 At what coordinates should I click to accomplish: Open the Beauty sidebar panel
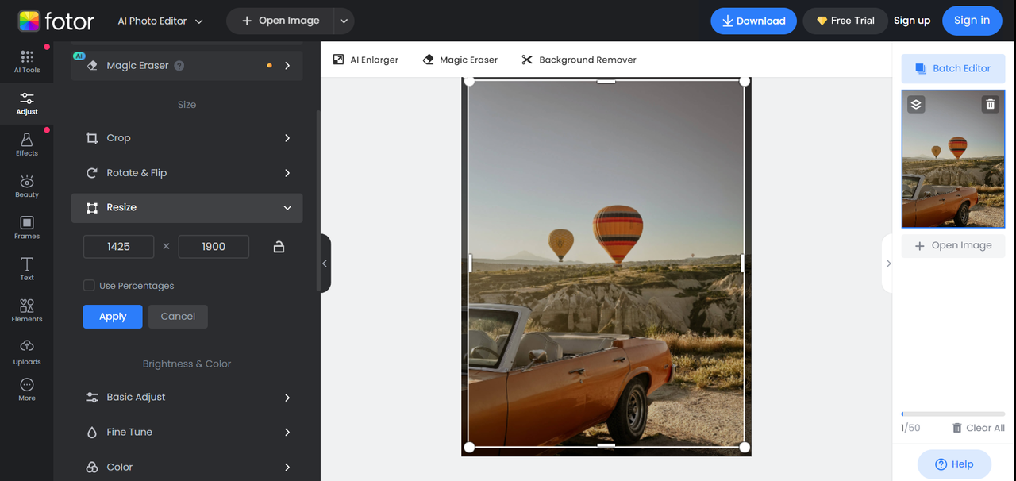click(27, 186)
